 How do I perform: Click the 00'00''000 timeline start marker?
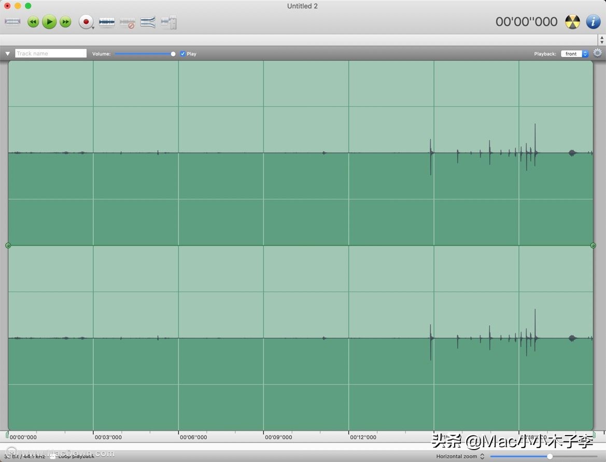pos(23,437)
